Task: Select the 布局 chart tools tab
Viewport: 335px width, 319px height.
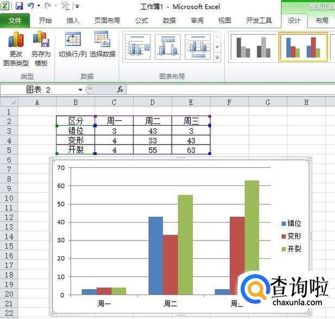Action: tap(322, 21)
